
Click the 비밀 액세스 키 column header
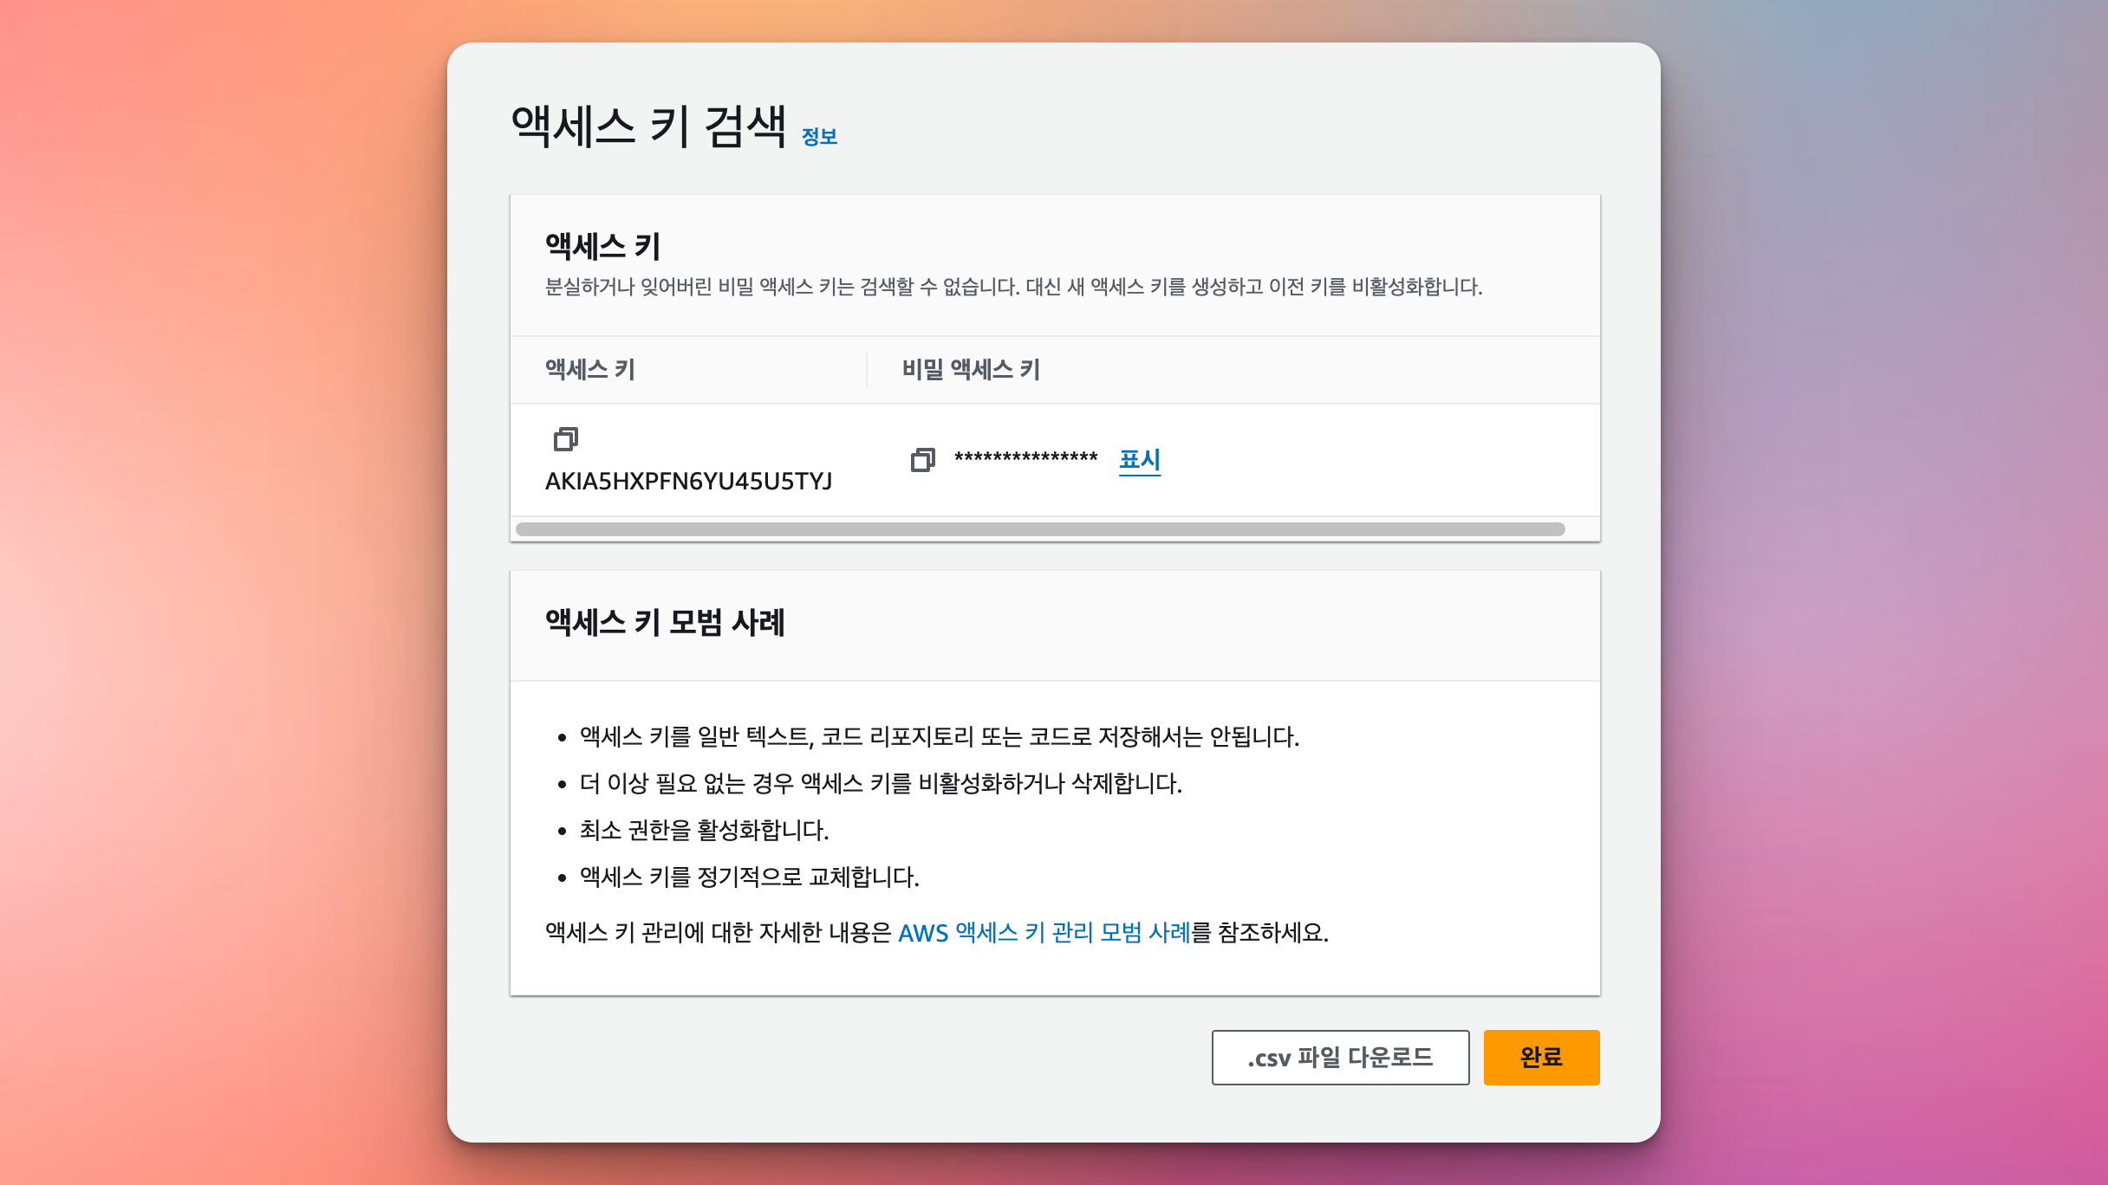[x=971, y=370]
